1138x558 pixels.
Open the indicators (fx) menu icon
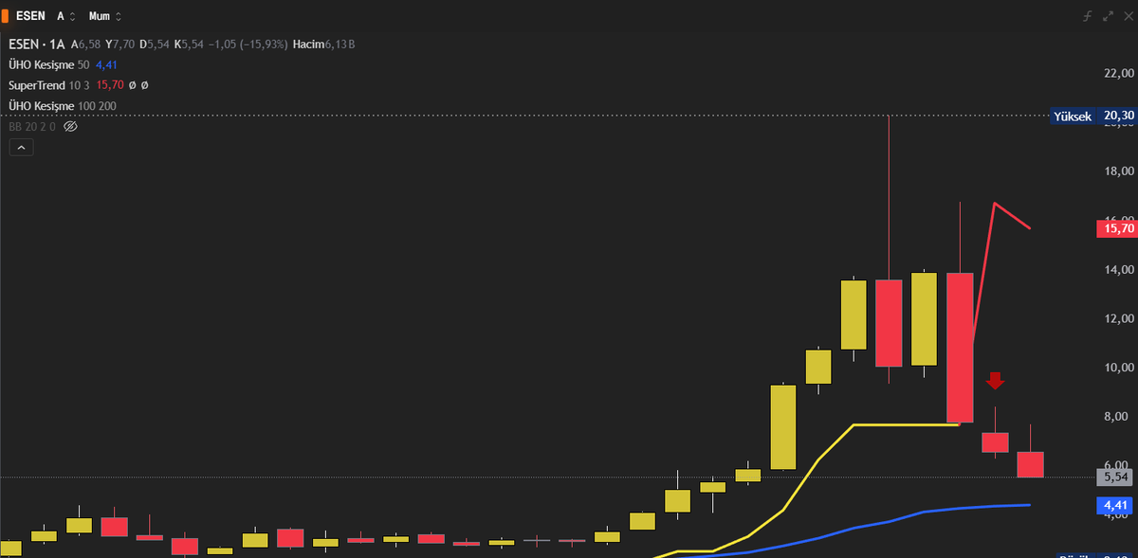click(1089, 17)
